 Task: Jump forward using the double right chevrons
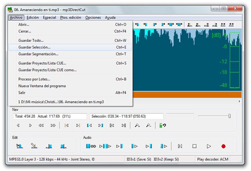tap(53, 125)
